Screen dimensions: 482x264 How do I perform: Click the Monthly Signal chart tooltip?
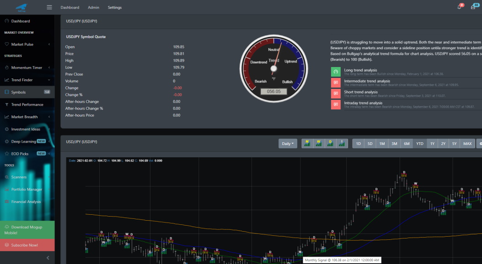(342, 260)
